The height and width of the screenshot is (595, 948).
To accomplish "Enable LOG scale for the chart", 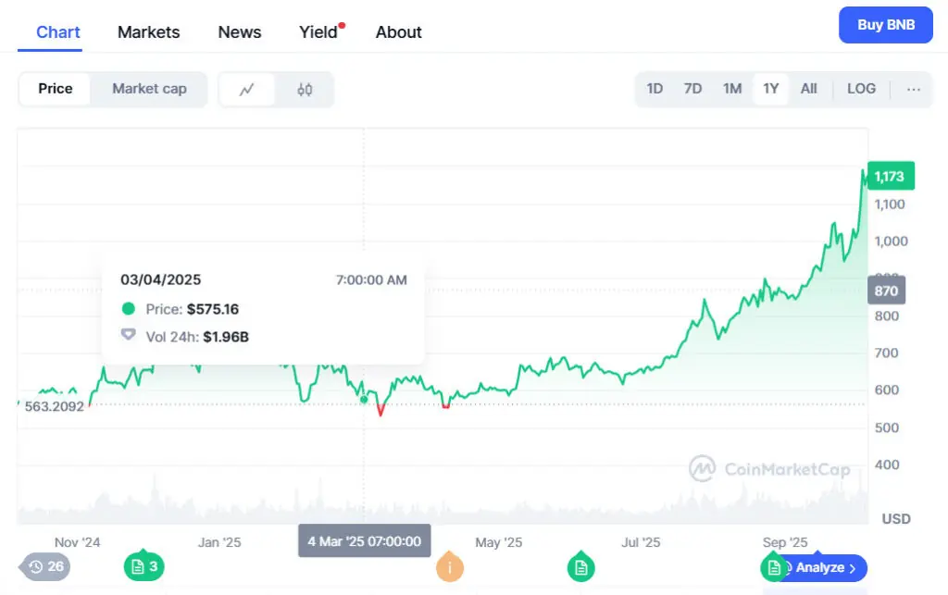I will pyautogui.click(x=861, y=88).
